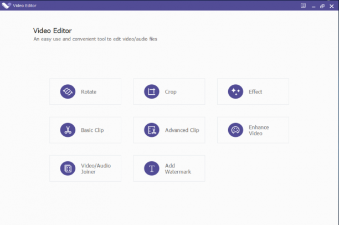The width and height of the screenshot is (339, 225).
Task: Click the Video Editor heading text
Action: point(52,30)
